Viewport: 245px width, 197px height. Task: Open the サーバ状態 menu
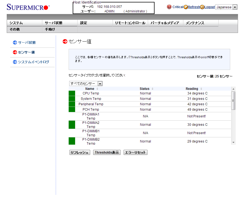[x=60, y=23]
